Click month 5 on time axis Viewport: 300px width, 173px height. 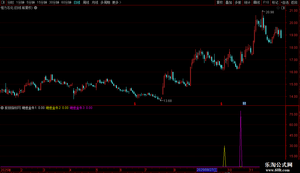97,170
